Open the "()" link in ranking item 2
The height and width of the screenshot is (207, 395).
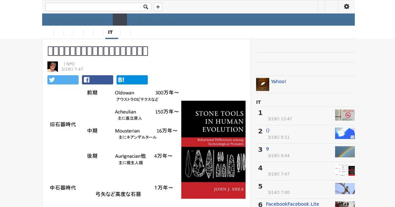(x=268, y=130)
